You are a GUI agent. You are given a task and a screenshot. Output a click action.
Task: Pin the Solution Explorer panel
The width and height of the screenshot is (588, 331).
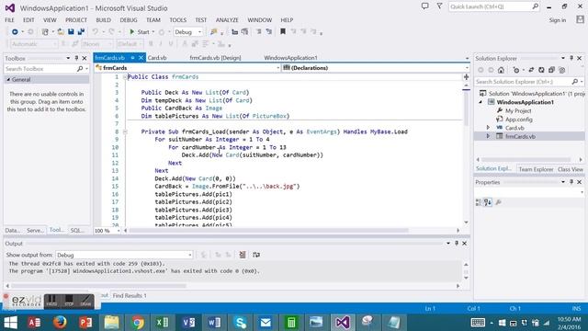coord(571,58)
